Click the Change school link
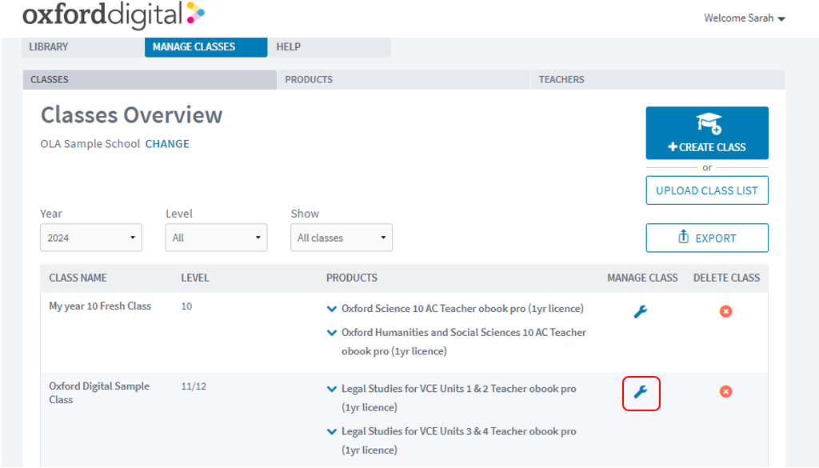The width and height of the screenshot is (819, 468). coord(167,144)
